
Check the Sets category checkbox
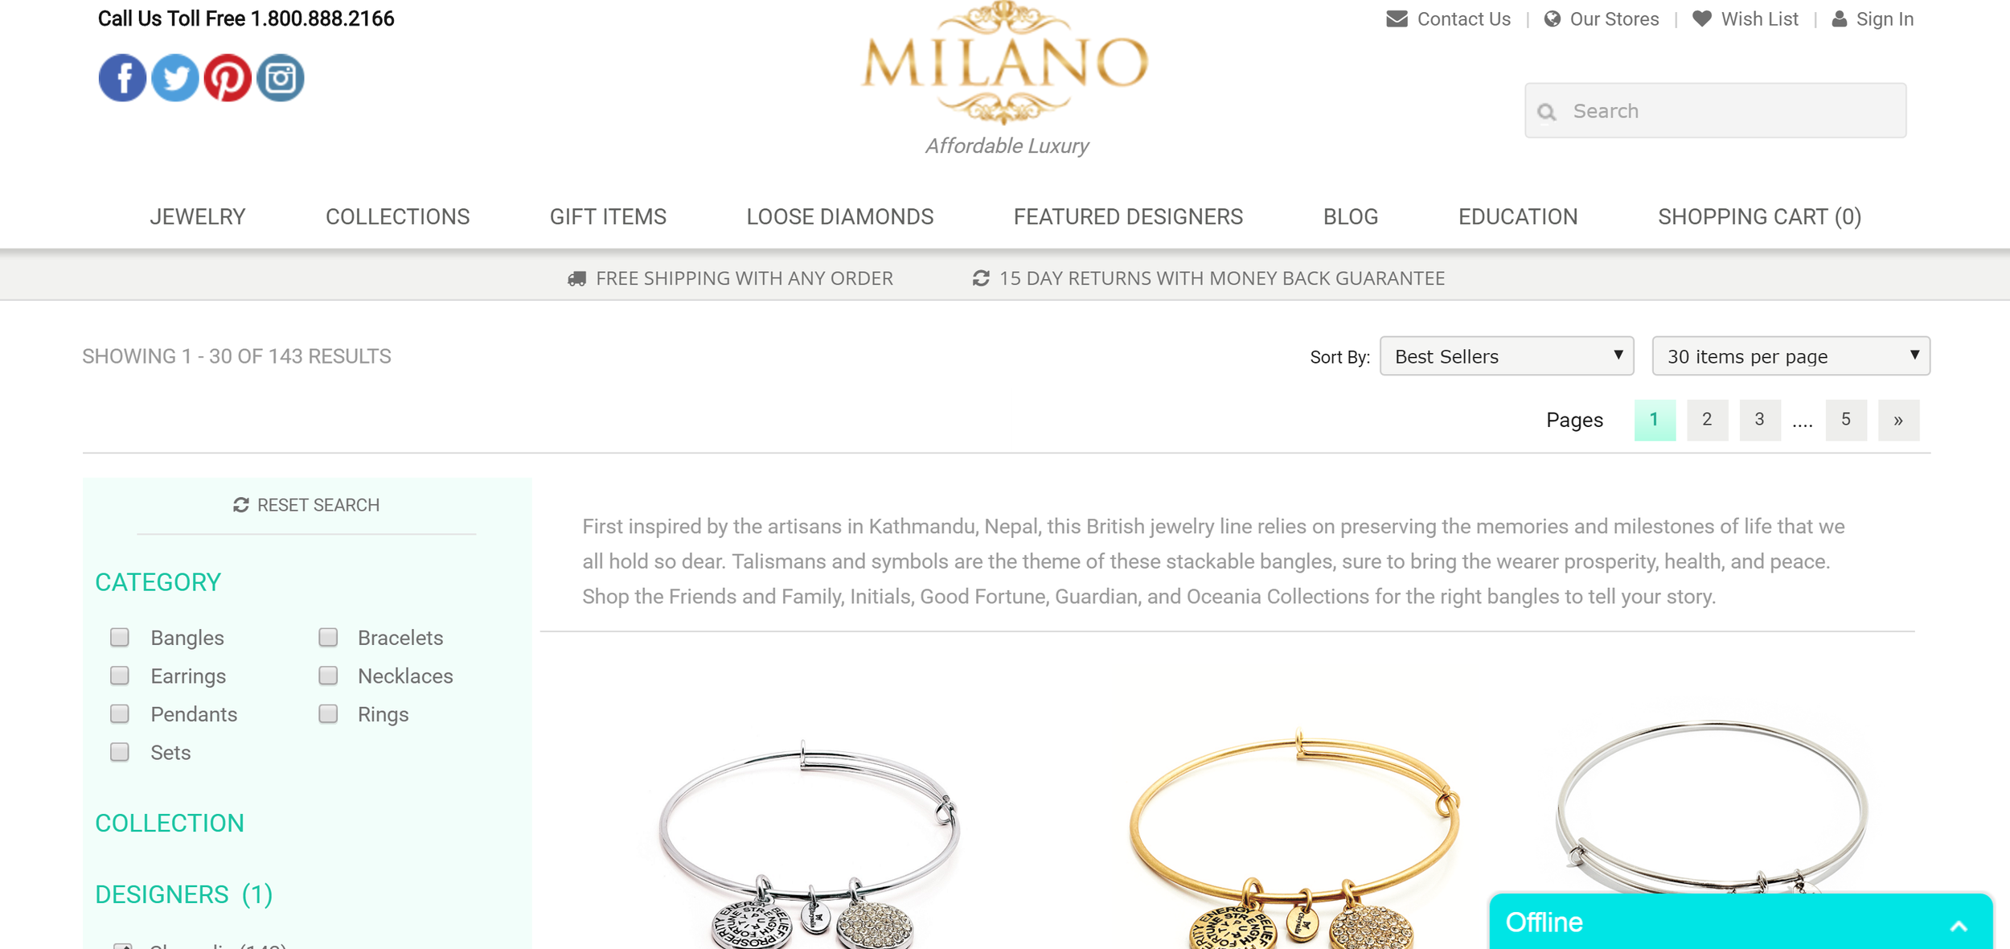[x=120, y=752]
